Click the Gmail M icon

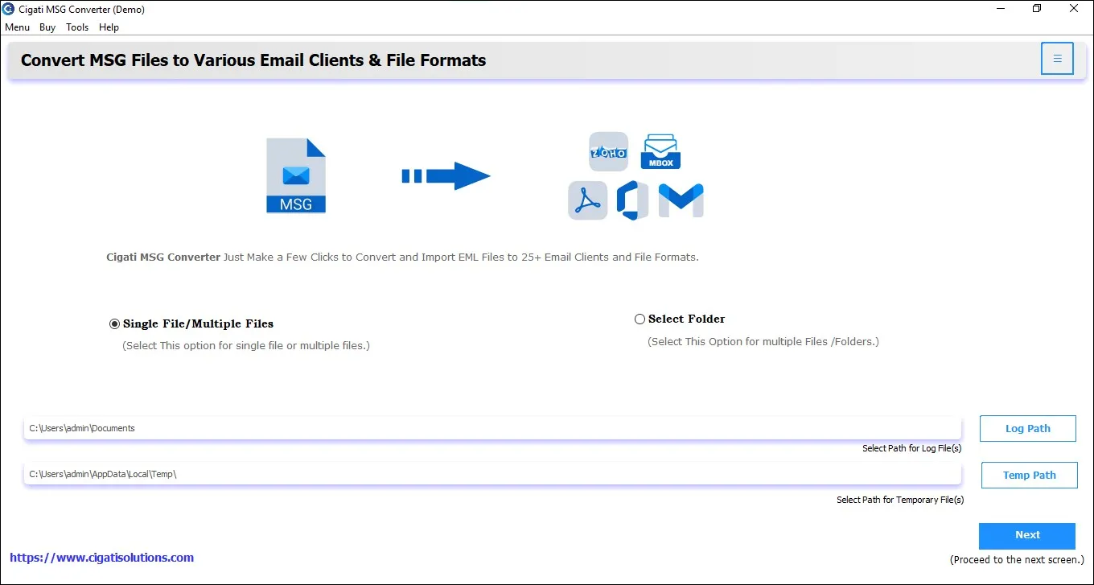681,200
